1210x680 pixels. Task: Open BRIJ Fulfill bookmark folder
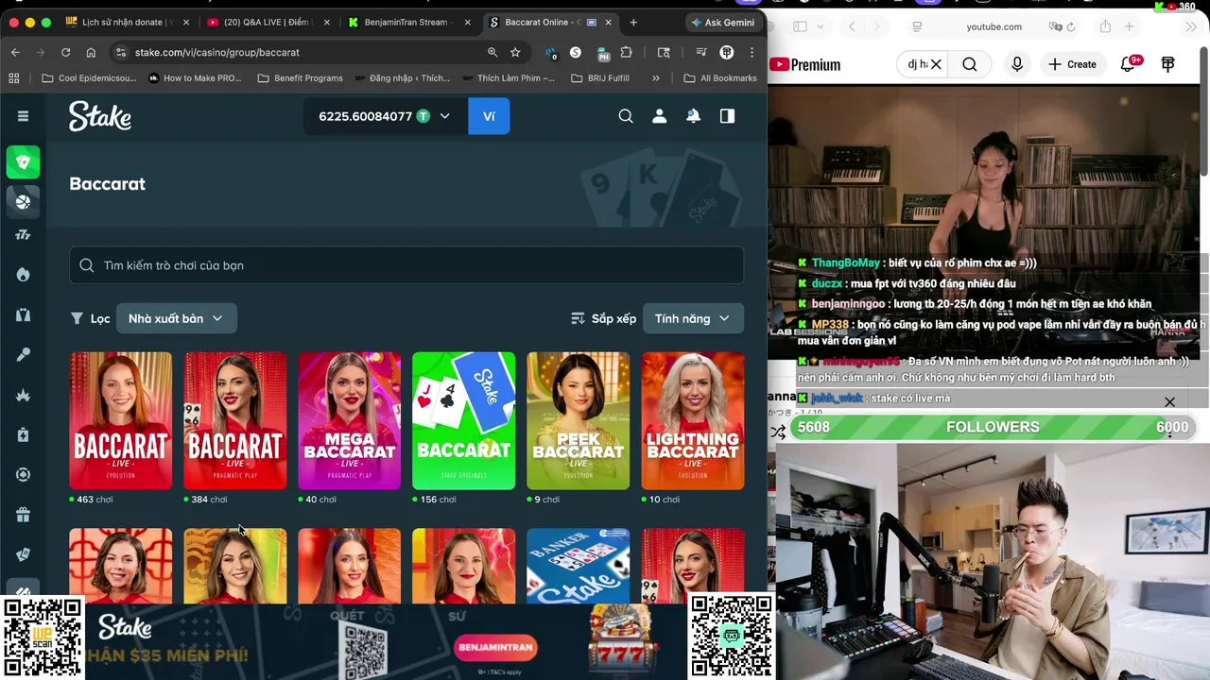click(x=600, y=78)
